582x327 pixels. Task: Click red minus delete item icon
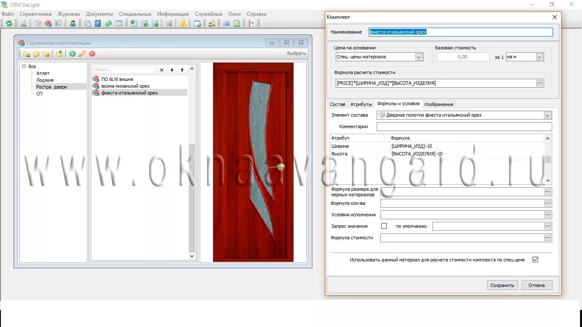(x=92, y=54)
